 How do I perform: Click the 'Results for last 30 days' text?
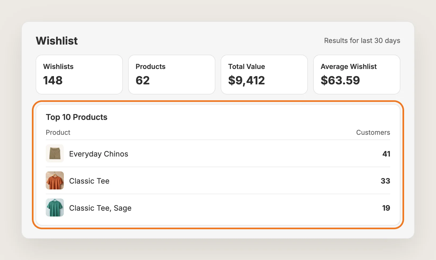tap(362, 41)
